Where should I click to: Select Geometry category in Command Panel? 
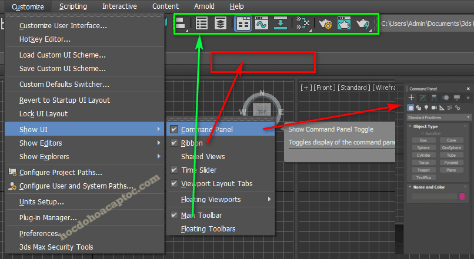click(x=410, y=107)
